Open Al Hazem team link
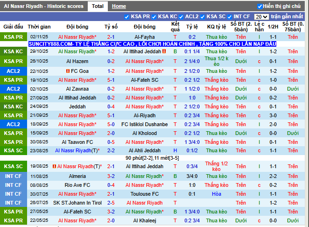Screen dimensions: 309x227 77,61
